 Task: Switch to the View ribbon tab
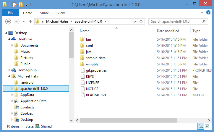(x=61, y=13)
